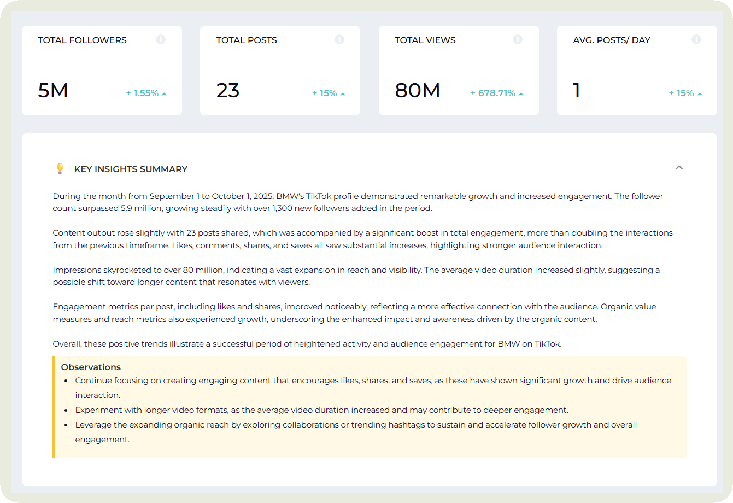Image resolution: width=733 pixels, height=503 pixels.
Task: Click the lightbulb icon next to Key Insights
Action: (x=60, y=169)
